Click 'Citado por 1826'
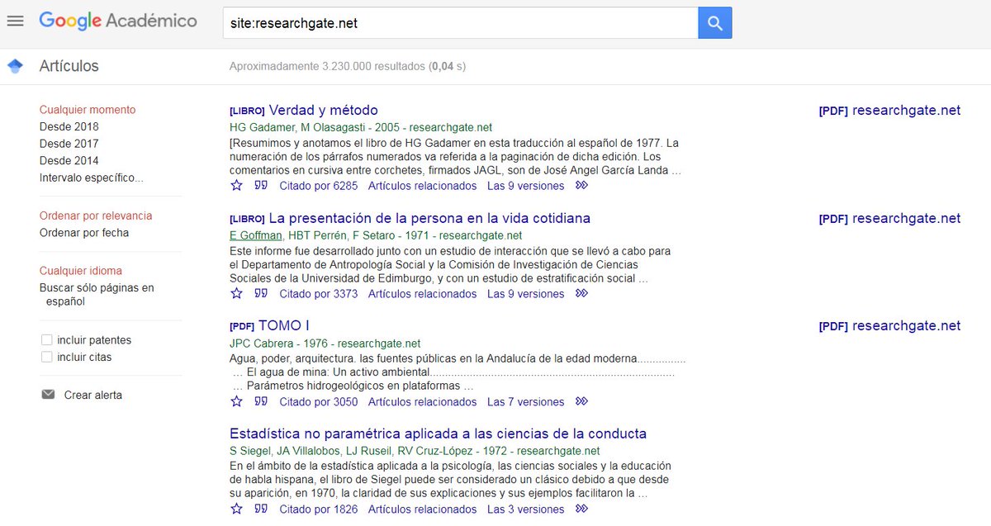The height and width of the screenshot is (526, 991). pyautogui.click(x=319, y=509)
